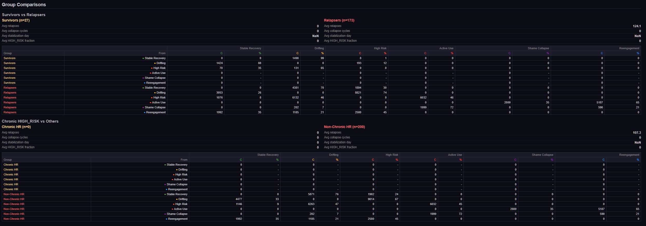Click the Non-Chronic HR (n=200) group label
The image size is (646, 226).
[x=344, y=127]
